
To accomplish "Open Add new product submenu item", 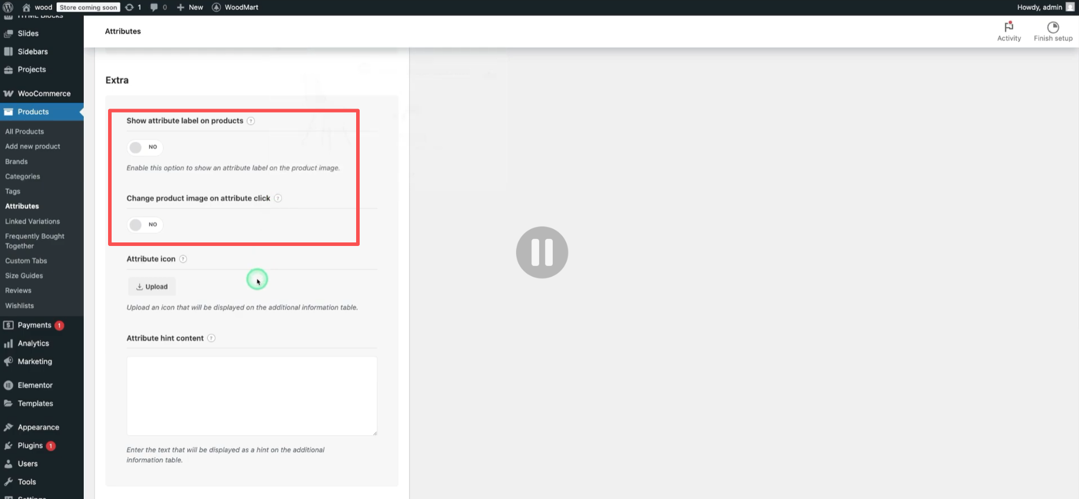I will pos(32,146).
